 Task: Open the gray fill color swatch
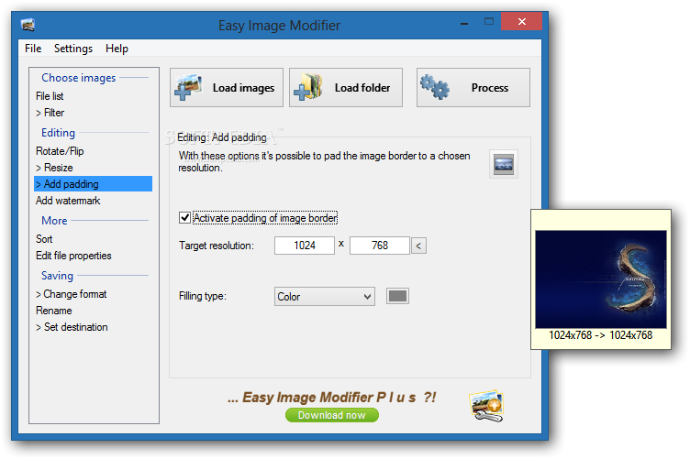(397, 296)
